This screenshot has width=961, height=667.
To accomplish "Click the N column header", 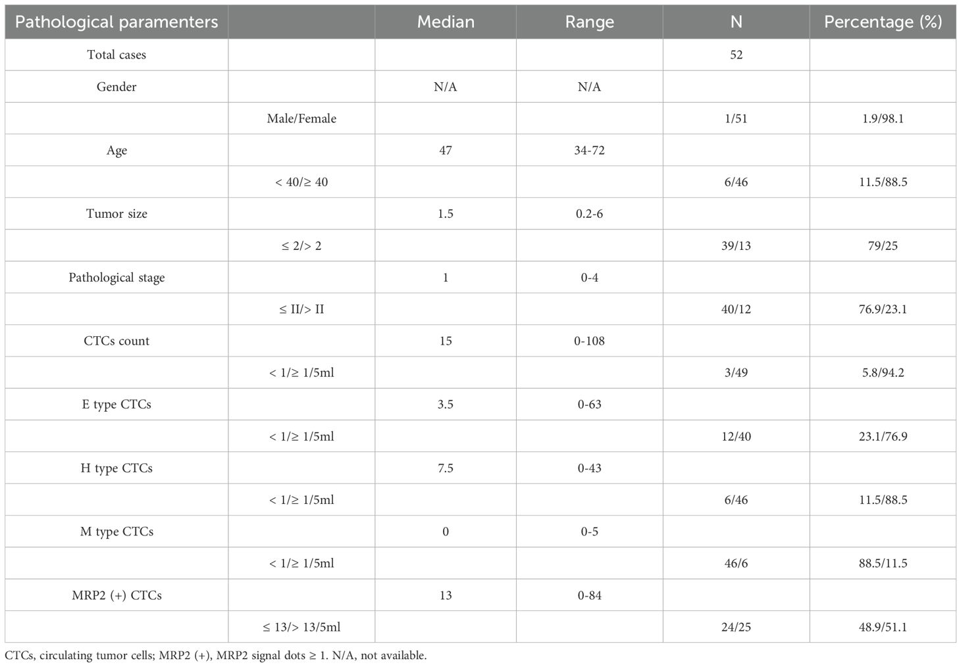I will [x=736, y=22].
